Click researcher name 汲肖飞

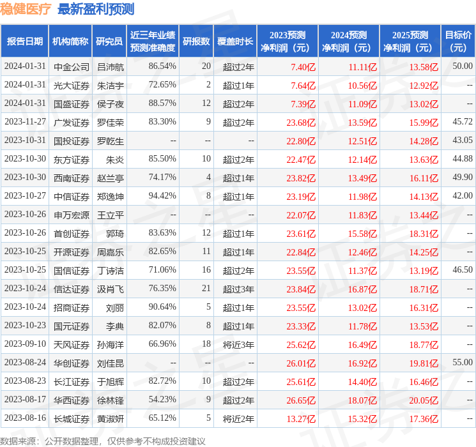(111, 289)
